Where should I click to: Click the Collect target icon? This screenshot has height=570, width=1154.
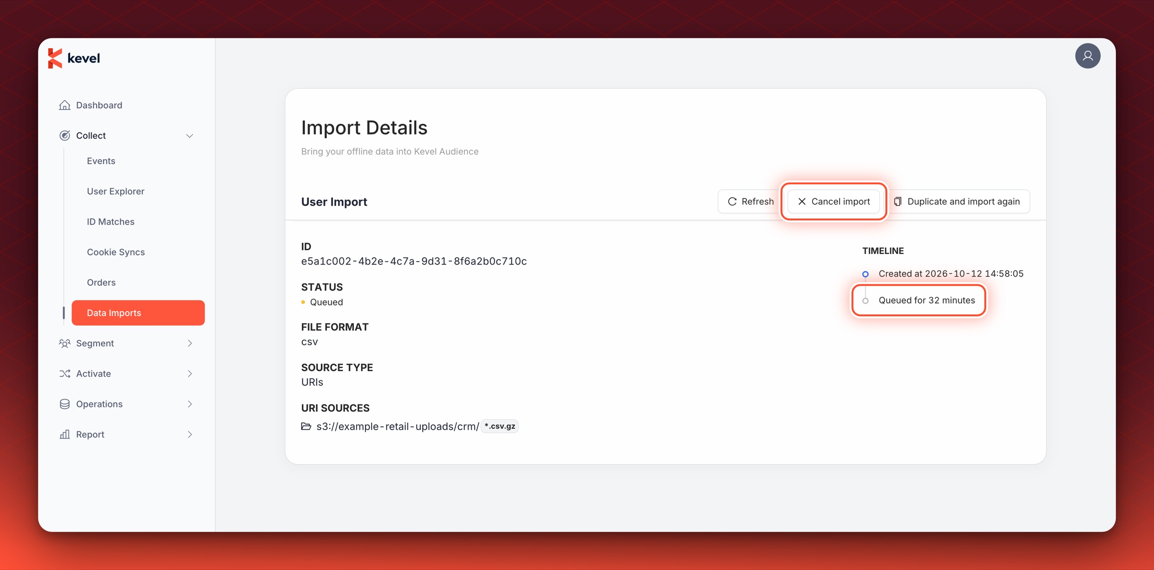pyautogui.click(x=64, y=135)
